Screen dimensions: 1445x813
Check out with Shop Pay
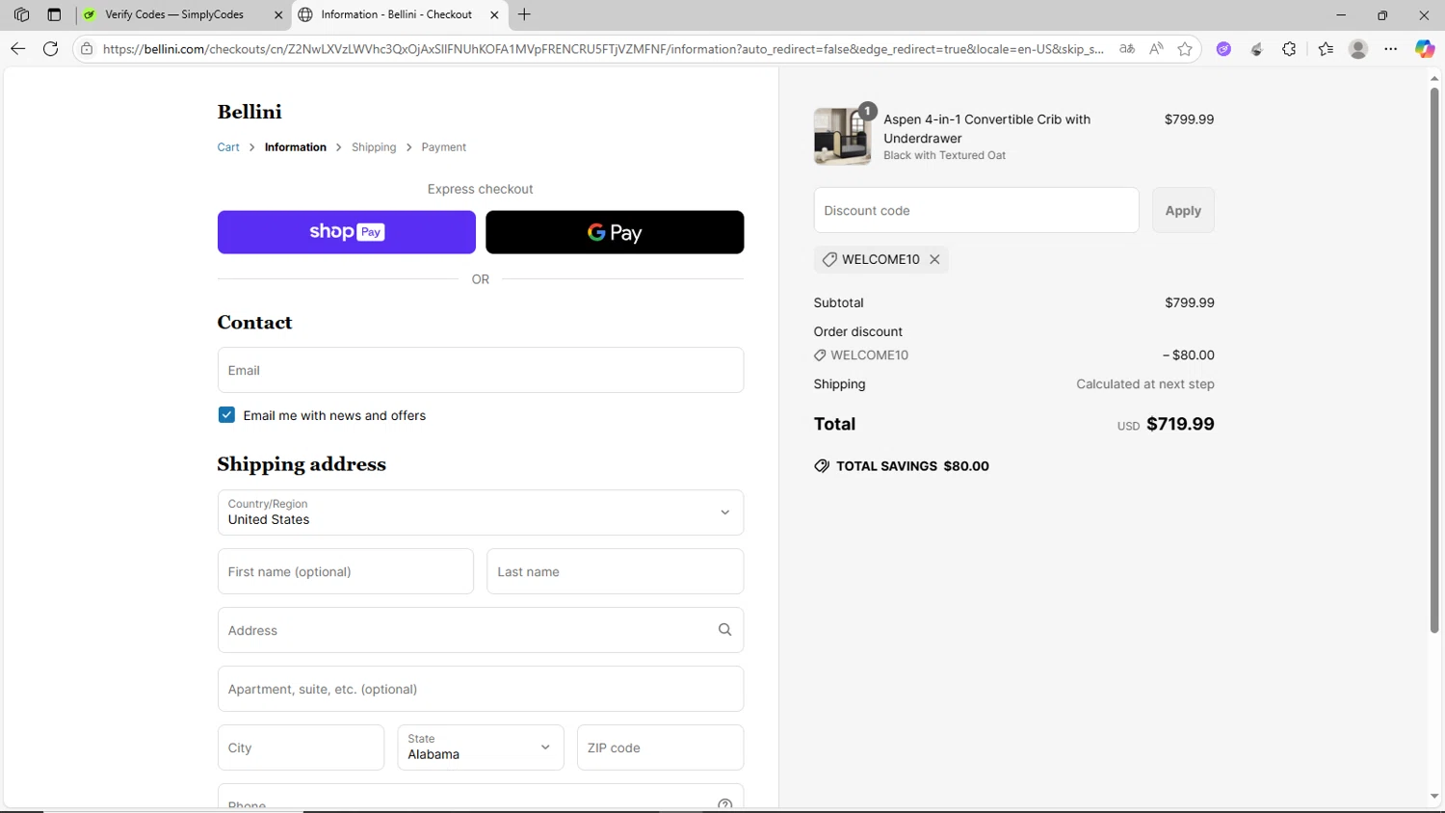point(347,232)
